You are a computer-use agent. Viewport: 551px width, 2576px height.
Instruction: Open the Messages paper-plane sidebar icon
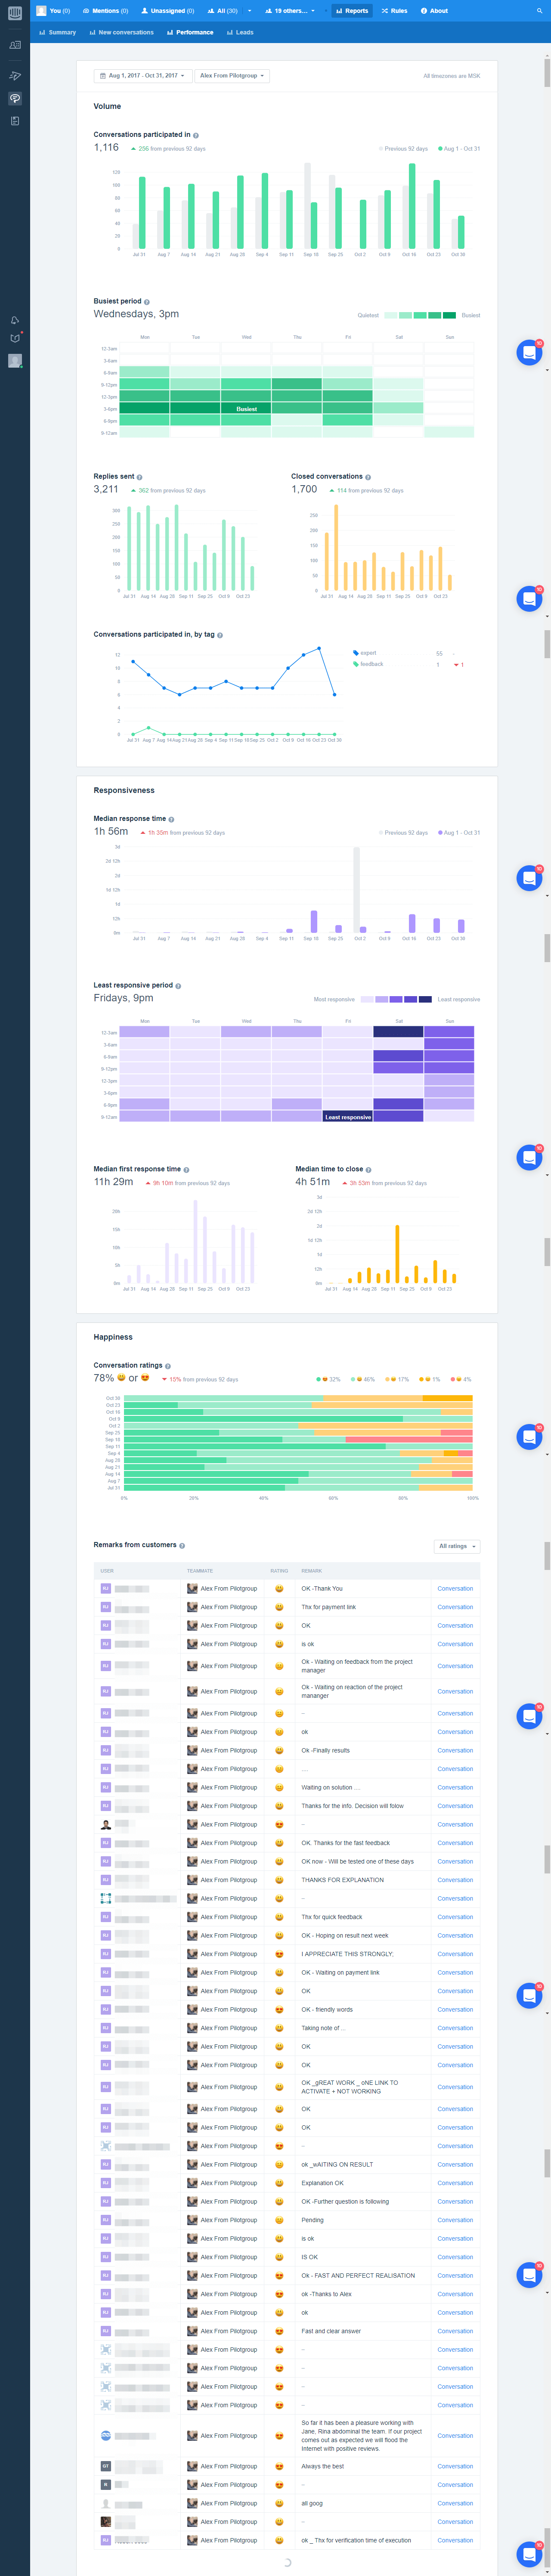coord(15,76)
